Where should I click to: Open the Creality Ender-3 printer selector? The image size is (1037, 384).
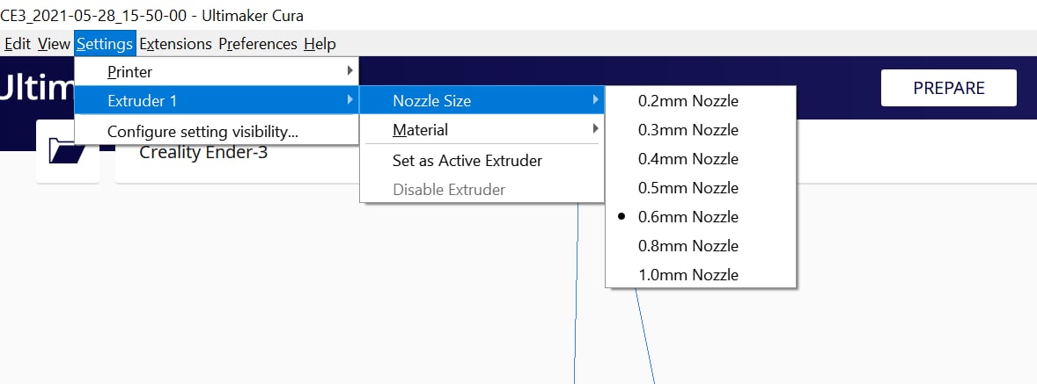[x=203, y=153]
